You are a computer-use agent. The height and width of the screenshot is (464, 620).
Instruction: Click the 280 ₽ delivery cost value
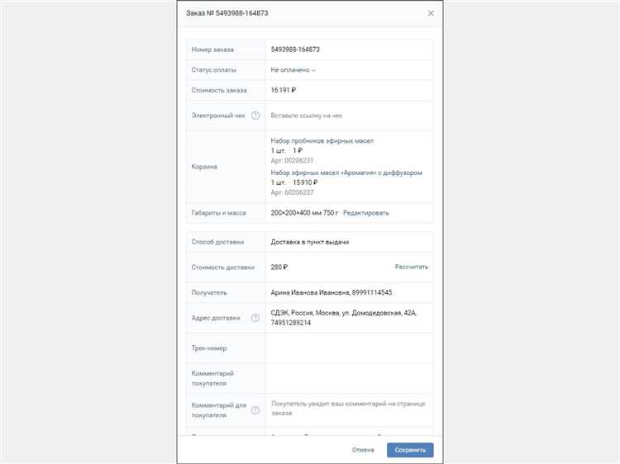[x=279, y=268]
